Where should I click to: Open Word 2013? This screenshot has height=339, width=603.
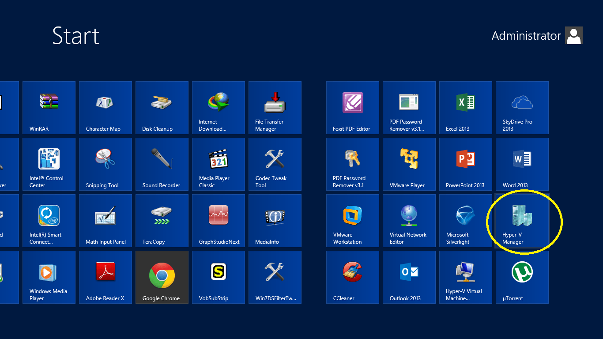tap(522, 164)
